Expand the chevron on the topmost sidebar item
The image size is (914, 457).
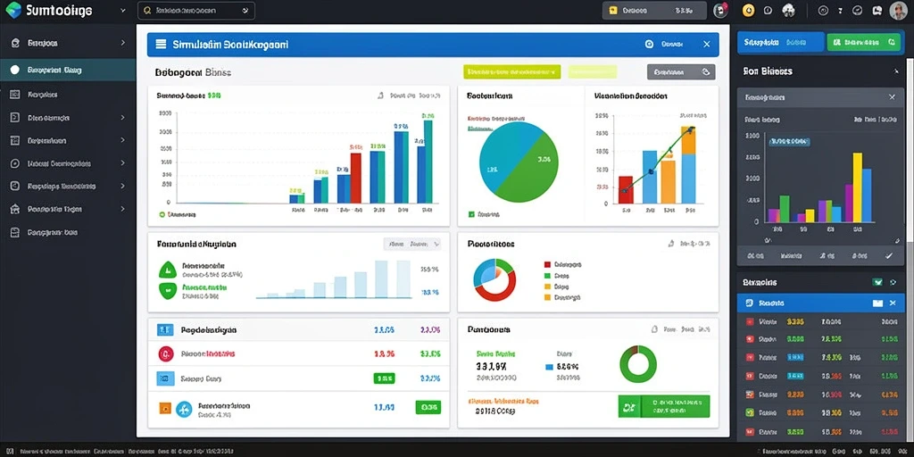pos(122,43)
